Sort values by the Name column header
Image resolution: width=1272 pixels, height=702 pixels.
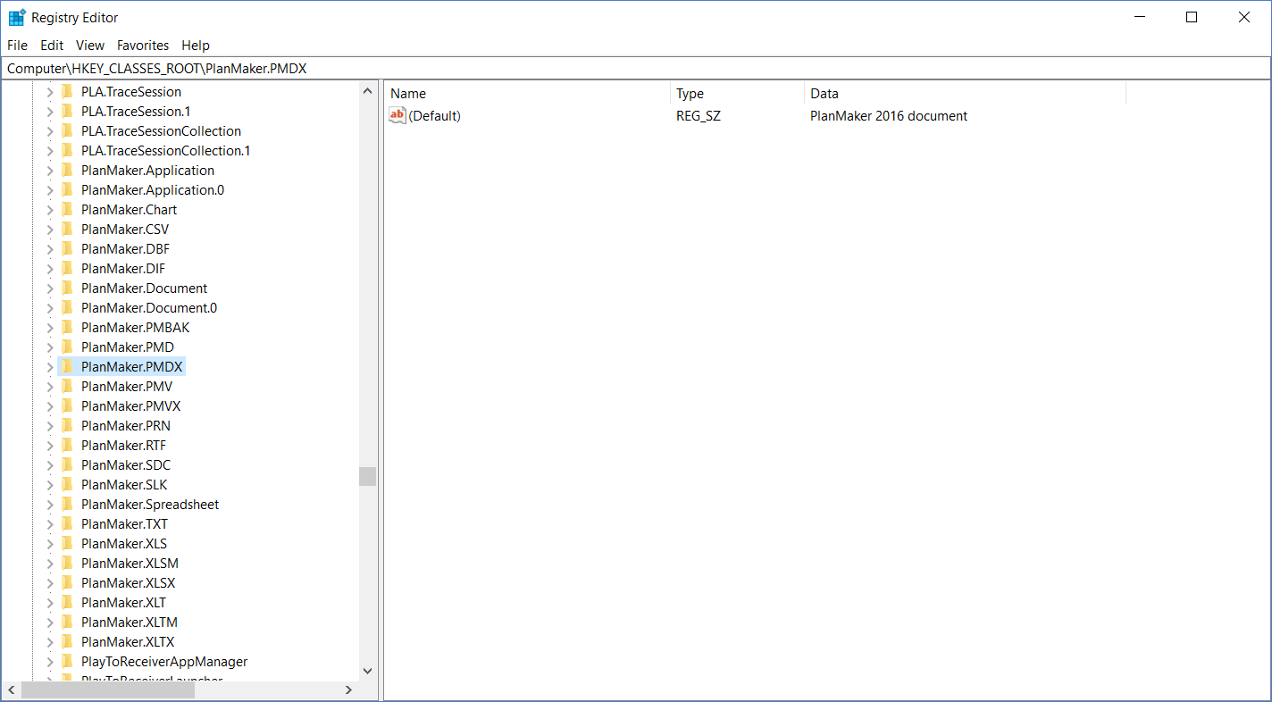click(x=527, y=94)
